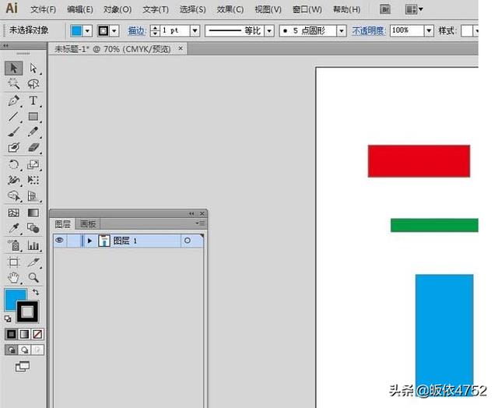Toggle visibility eye of 图层 1
The width and height of the screenshot is (498, 408).
click(59, 241)
